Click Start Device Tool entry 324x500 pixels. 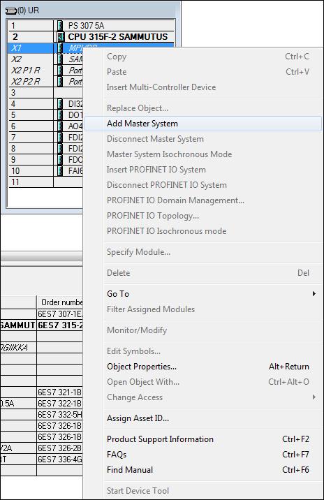[203, 491]
